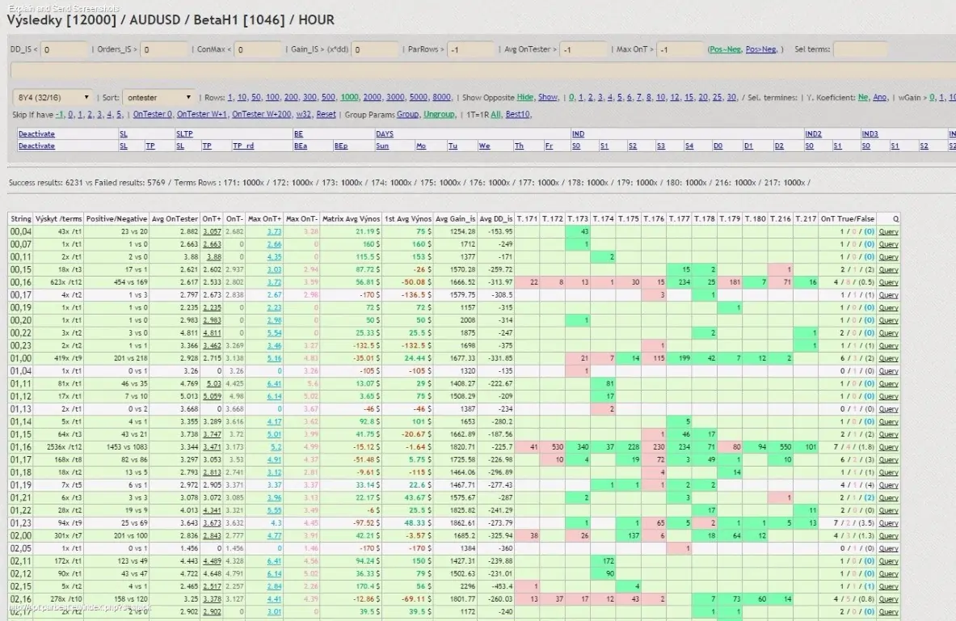Image resolution: width=956 pixels, height=621 pixels.
Task: Set Rows to 200
Action: 291,98
